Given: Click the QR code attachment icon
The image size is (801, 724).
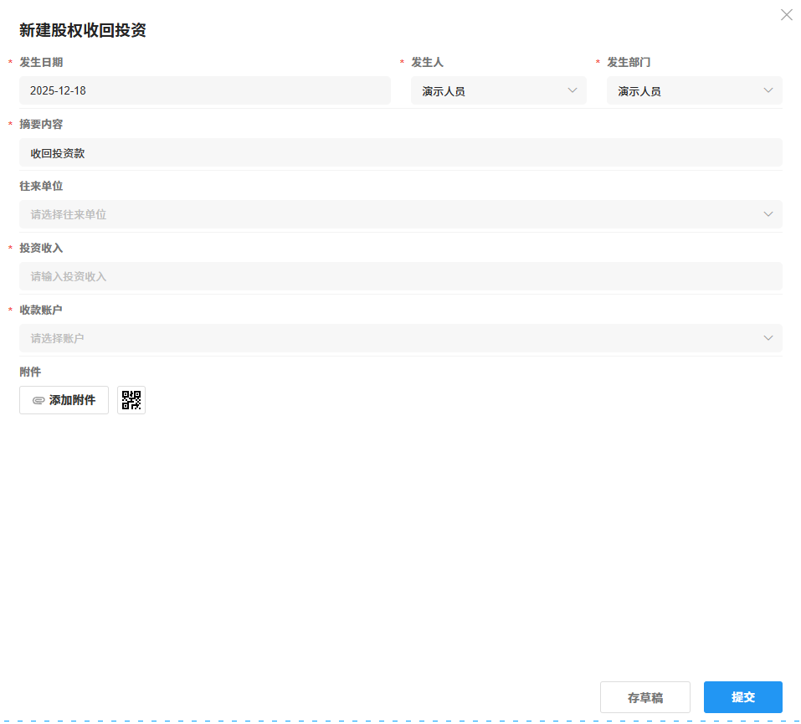Looking at the screenshot, I should click(x=131, y=399).
